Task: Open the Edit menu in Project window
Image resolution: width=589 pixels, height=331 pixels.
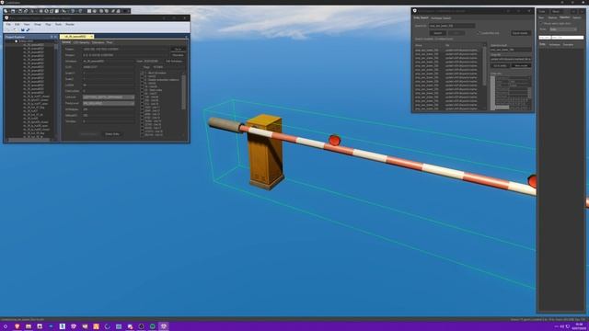Action: (17, 25)
